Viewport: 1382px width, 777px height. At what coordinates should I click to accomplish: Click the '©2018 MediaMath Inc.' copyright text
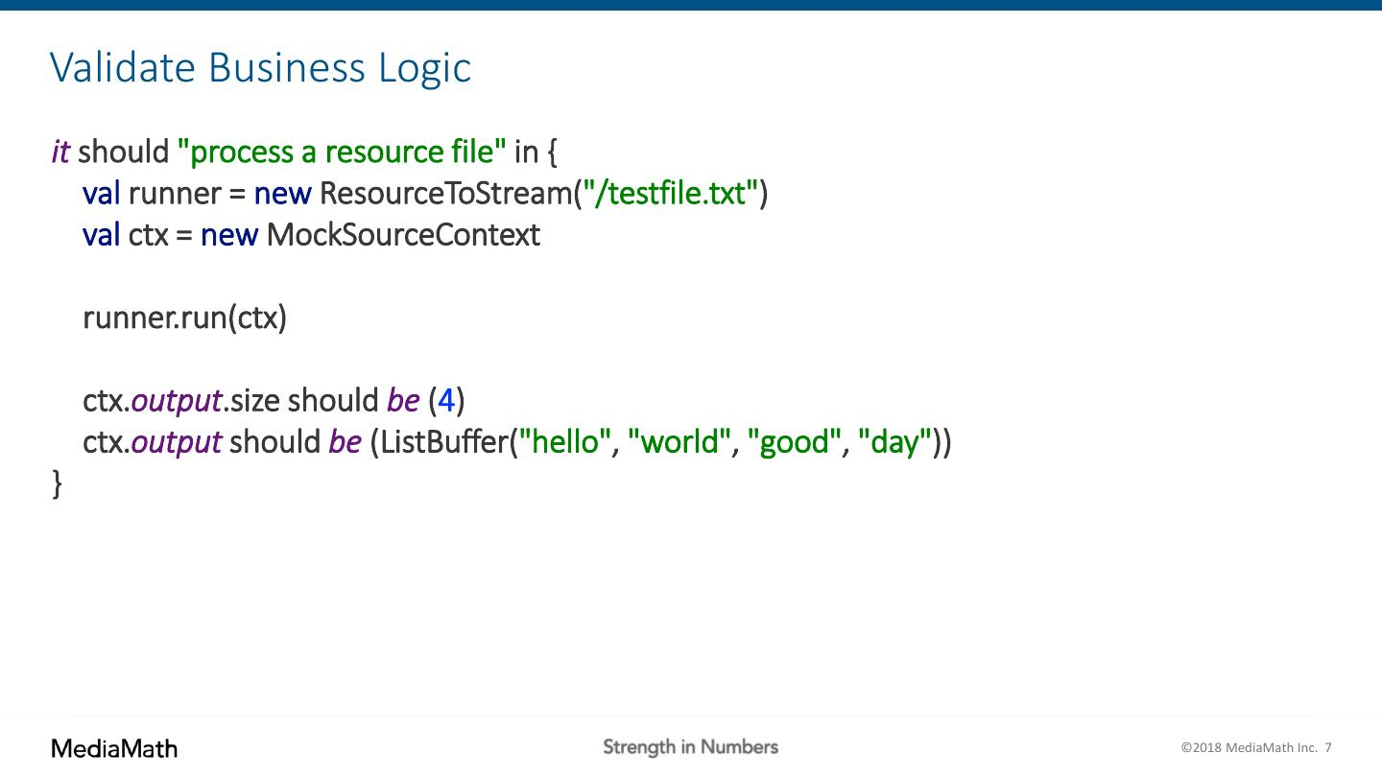(1249, 748)
